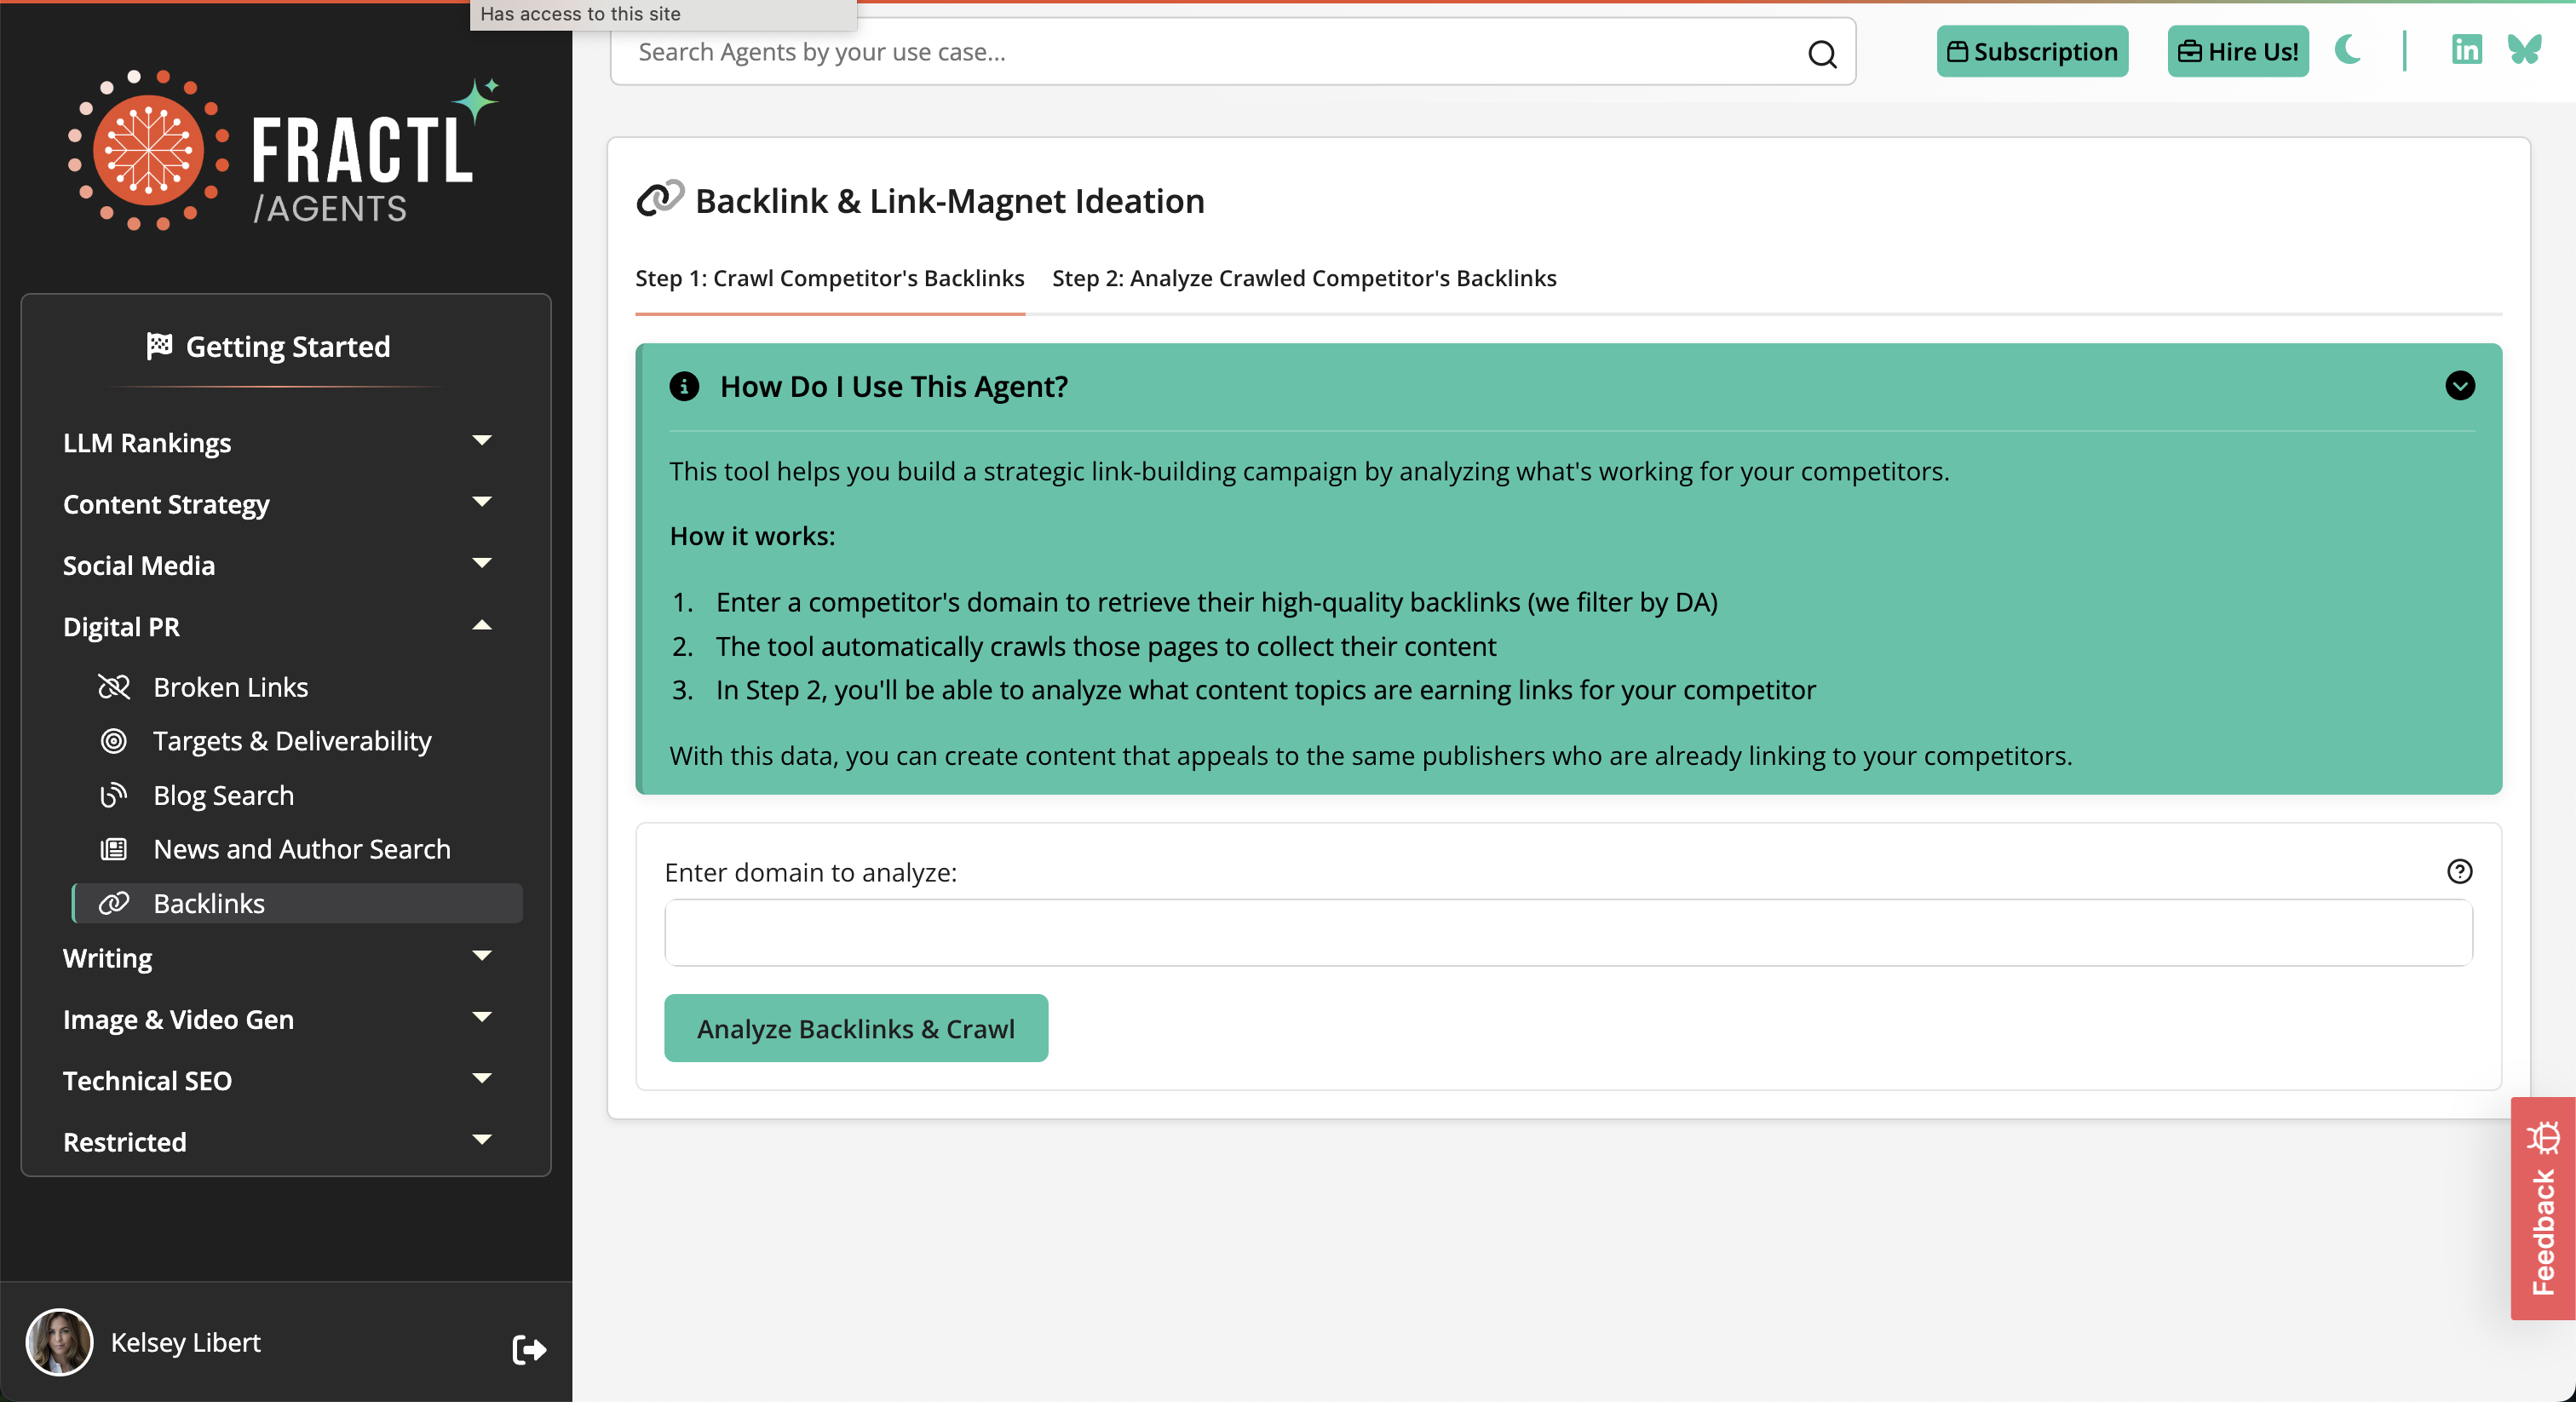Open Targets & Deliverability via its target icon
2576x1402 pixels.
click(115, 741)
